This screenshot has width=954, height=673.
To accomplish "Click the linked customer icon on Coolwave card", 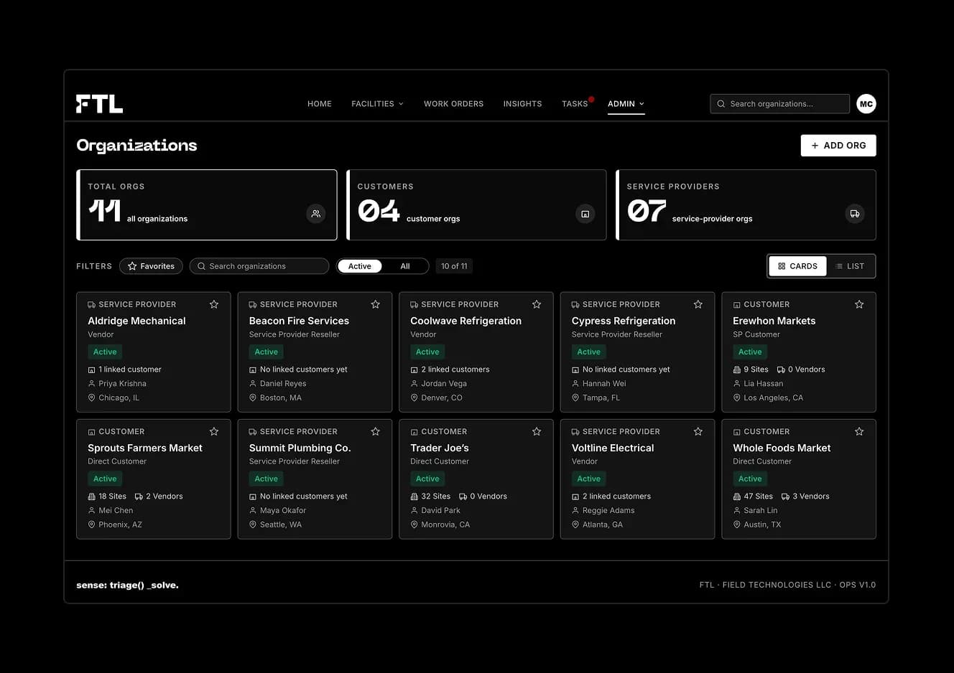I will [x=414, y=370].
